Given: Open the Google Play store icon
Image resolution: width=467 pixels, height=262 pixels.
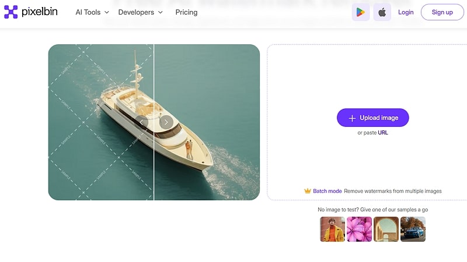Looking at the screenshot, I should pyautogui.click(x=360, y=12).
